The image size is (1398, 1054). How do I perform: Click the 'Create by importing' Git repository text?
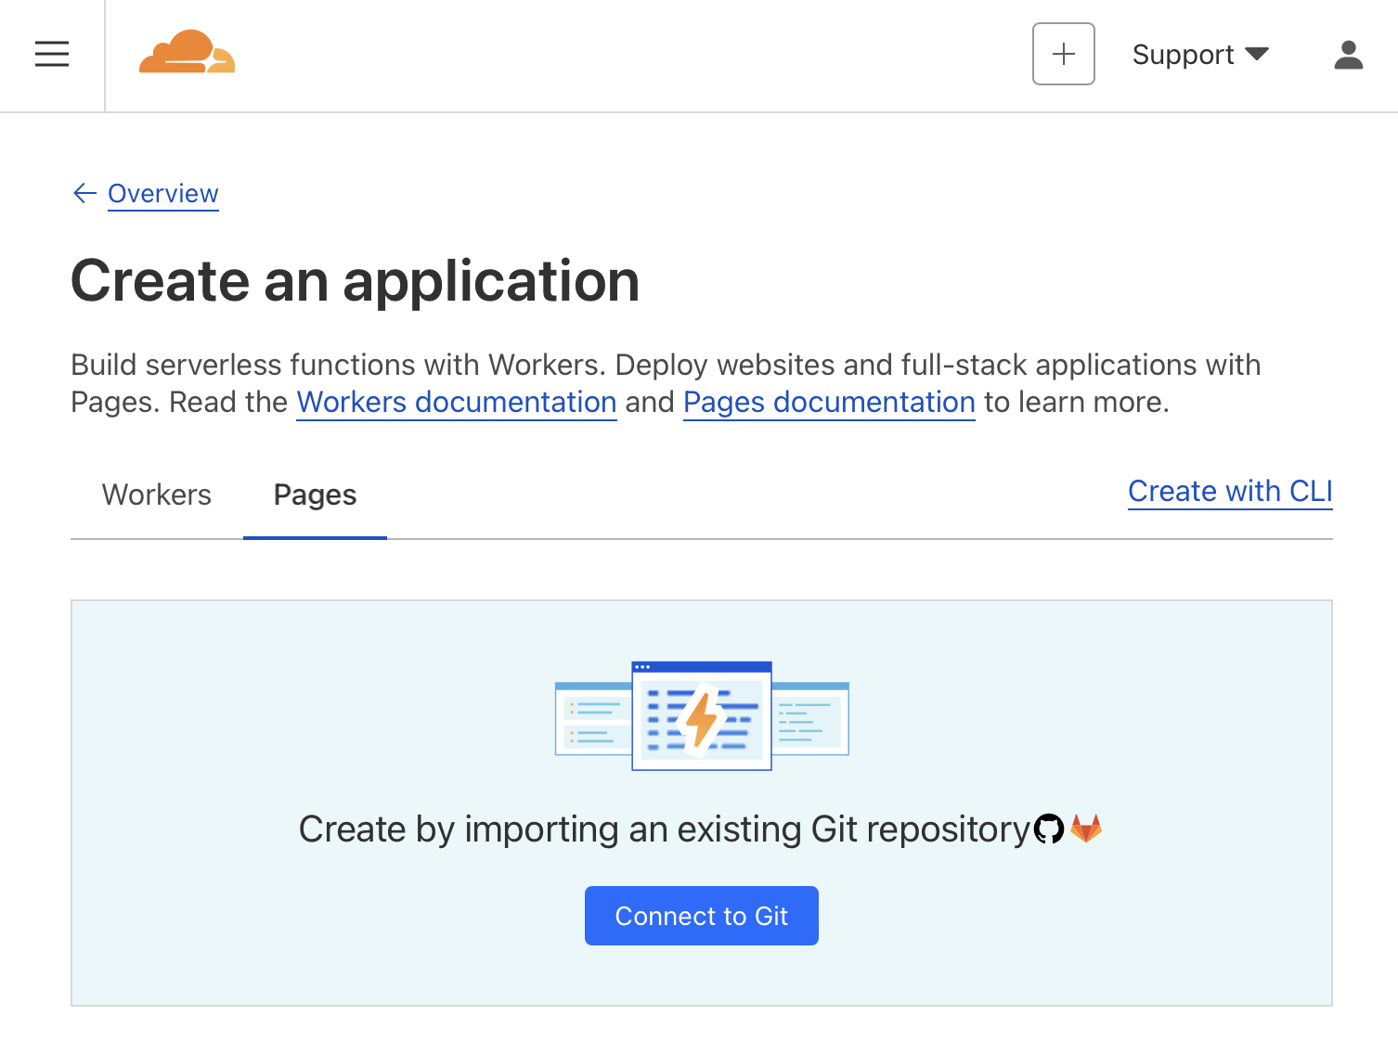pyautogui.click(x=665, y=829)
